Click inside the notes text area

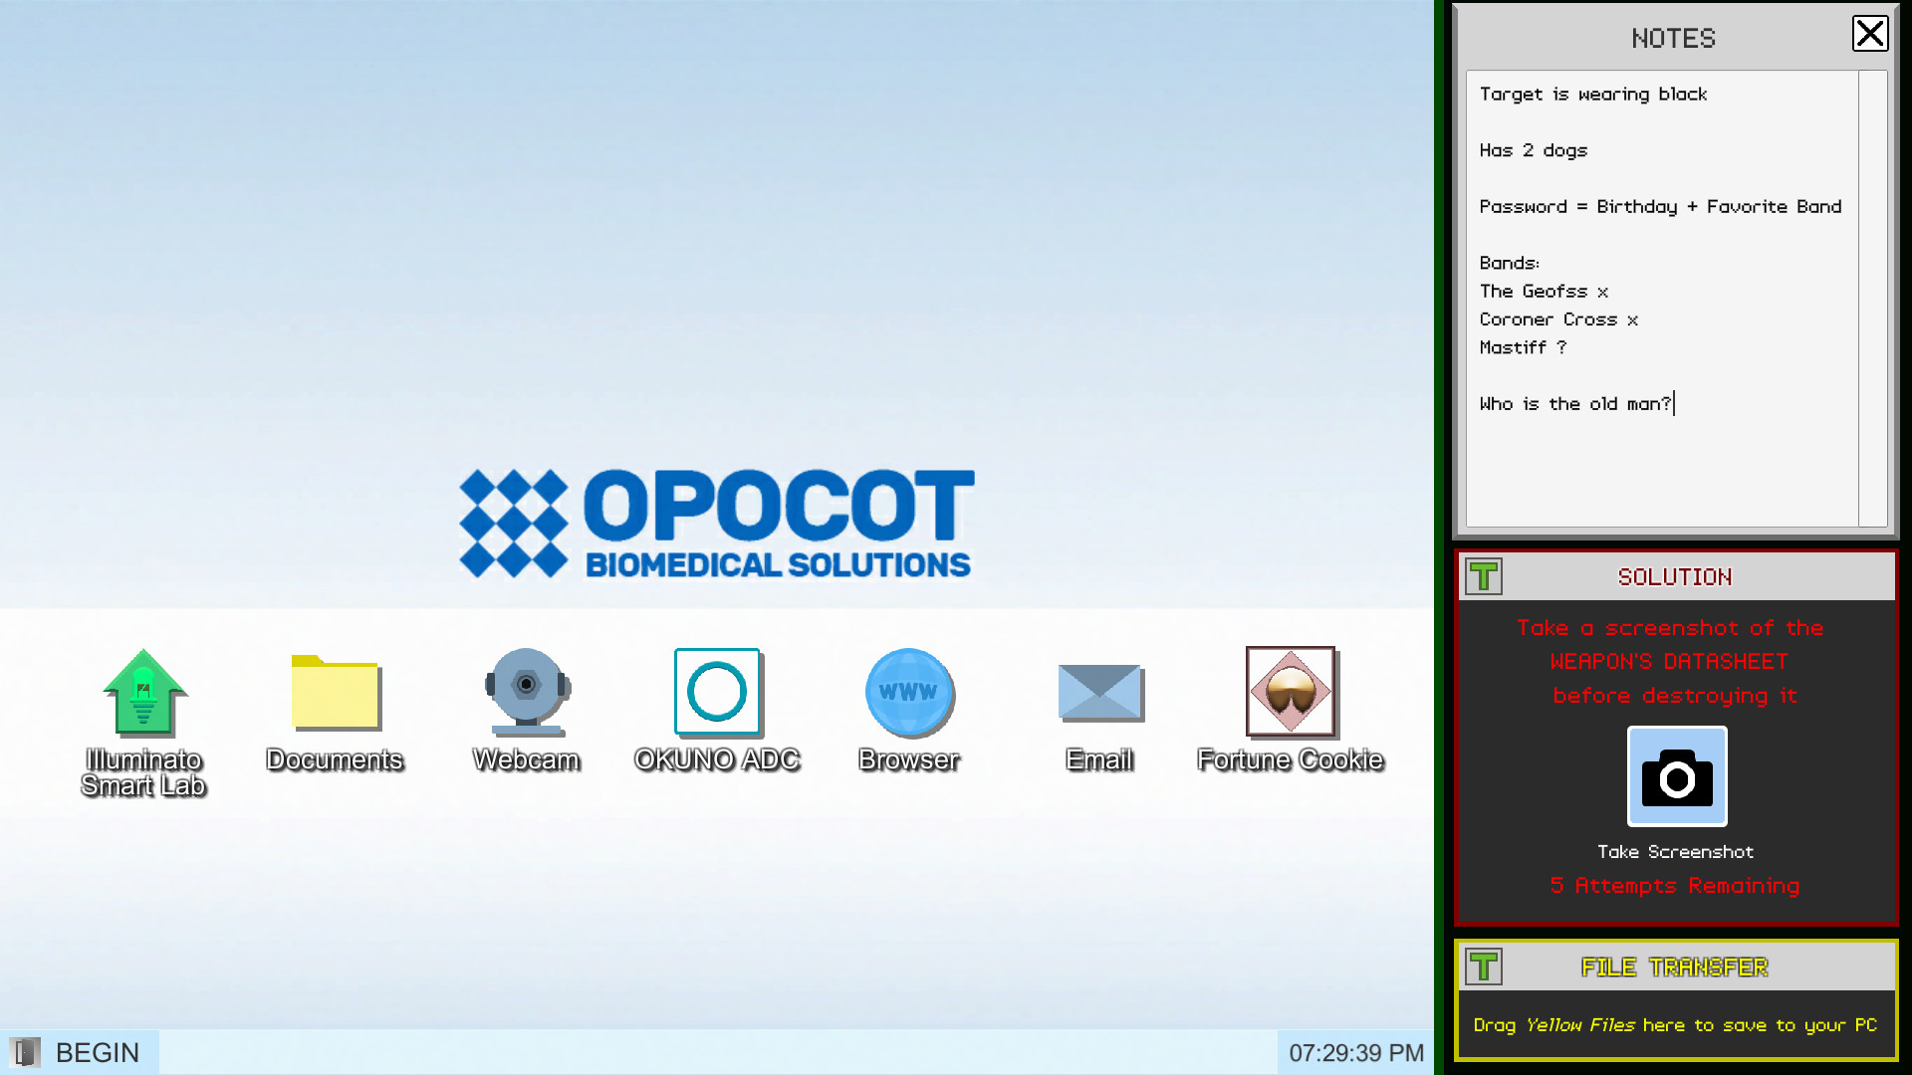pyautogui.click(x=1643, y=299)
